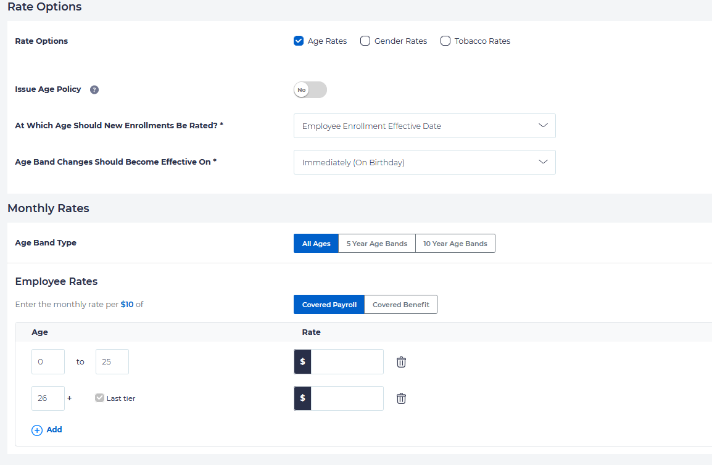Expand the Immediately (On Birthday) dropdown
712x465 pixels.
point(424,162)
